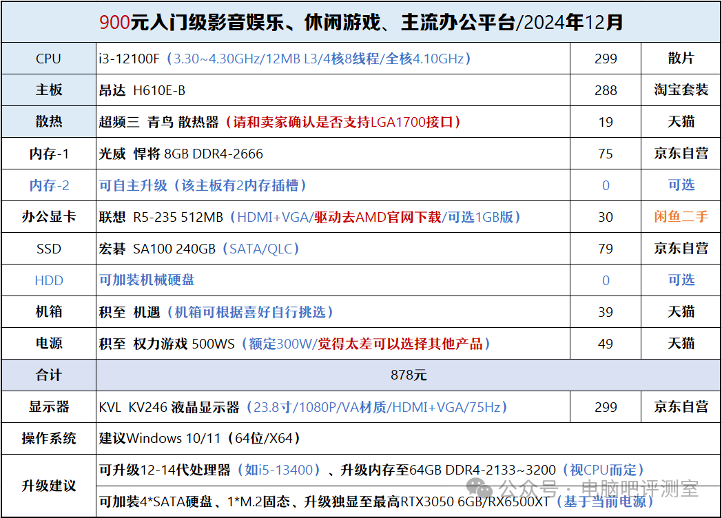
Task: Click the '联想 R5-235 512MB' graphics card cell
Action: coord(333,218)
